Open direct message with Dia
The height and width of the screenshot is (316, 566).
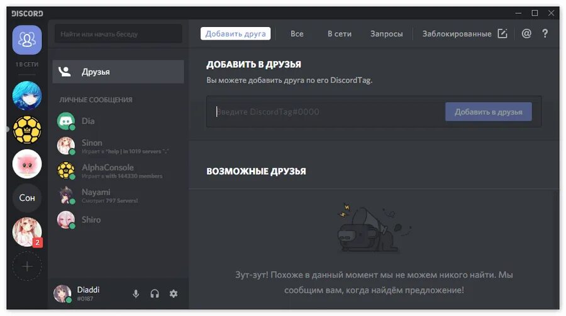tap(118, 121)
